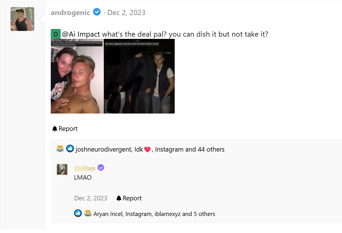Enlarge the couple photo attachment
Image resolution: width=342 pixels, height=233 pixels.
[x=77, y=76]
